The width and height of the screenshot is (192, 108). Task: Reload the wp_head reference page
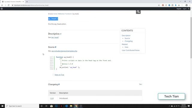(x=9, y=5)
